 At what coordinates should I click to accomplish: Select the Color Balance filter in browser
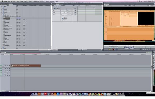[7, 18]
